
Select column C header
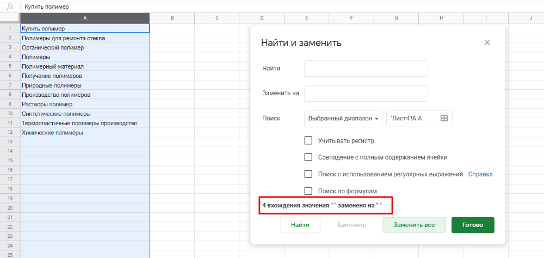(x=217, y=18)
